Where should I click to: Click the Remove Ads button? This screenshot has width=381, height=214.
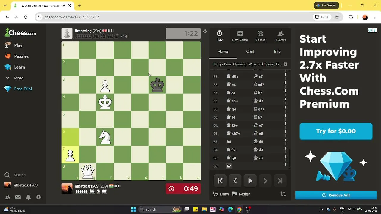(336, 195)
